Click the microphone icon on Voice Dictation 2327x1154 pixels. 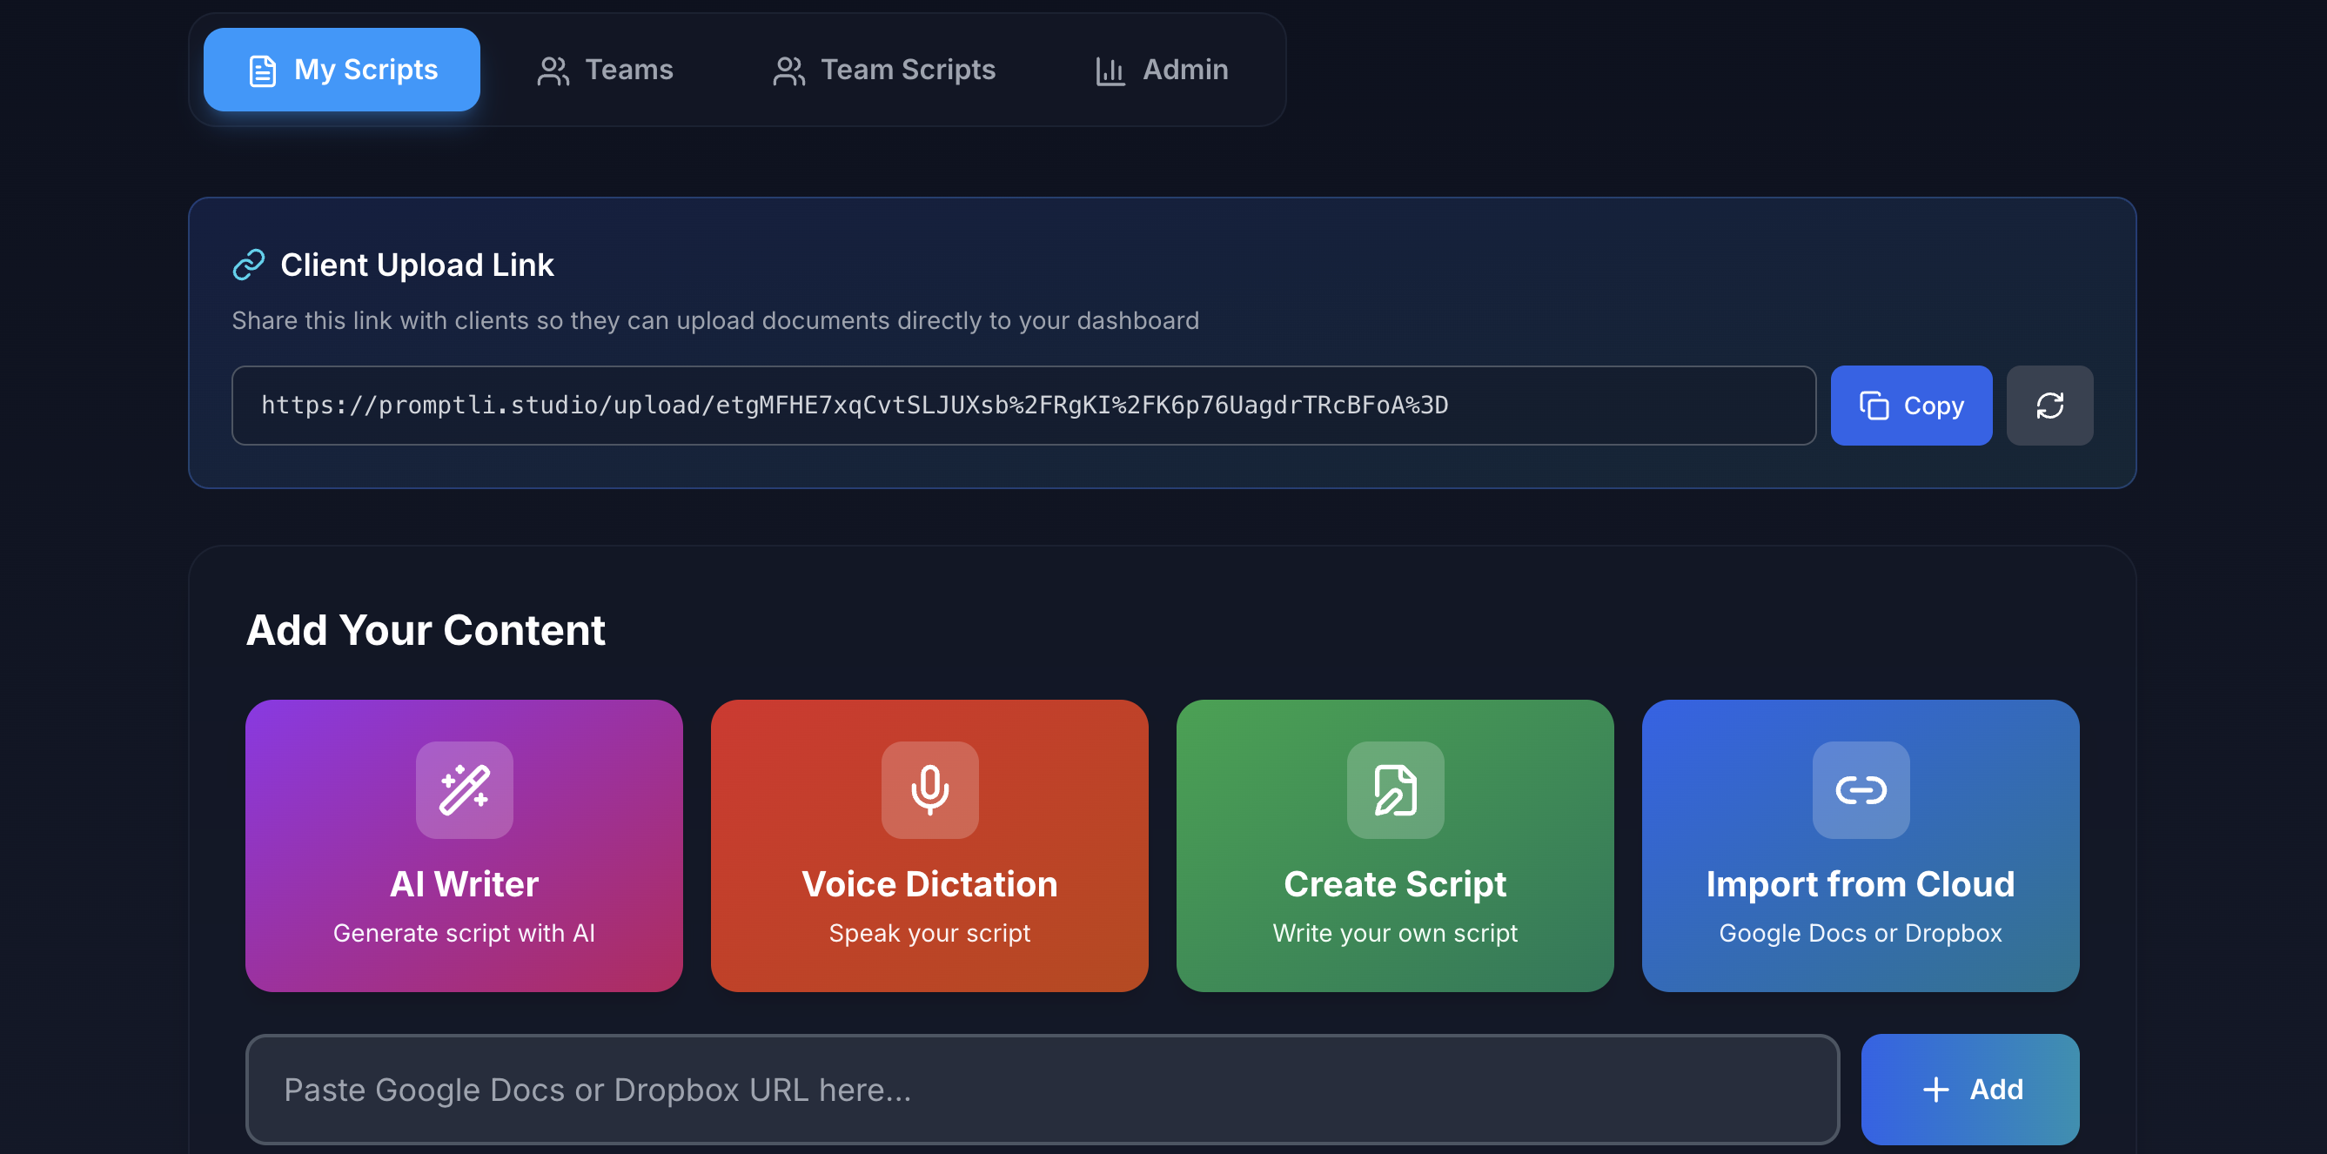click(929, 791)
